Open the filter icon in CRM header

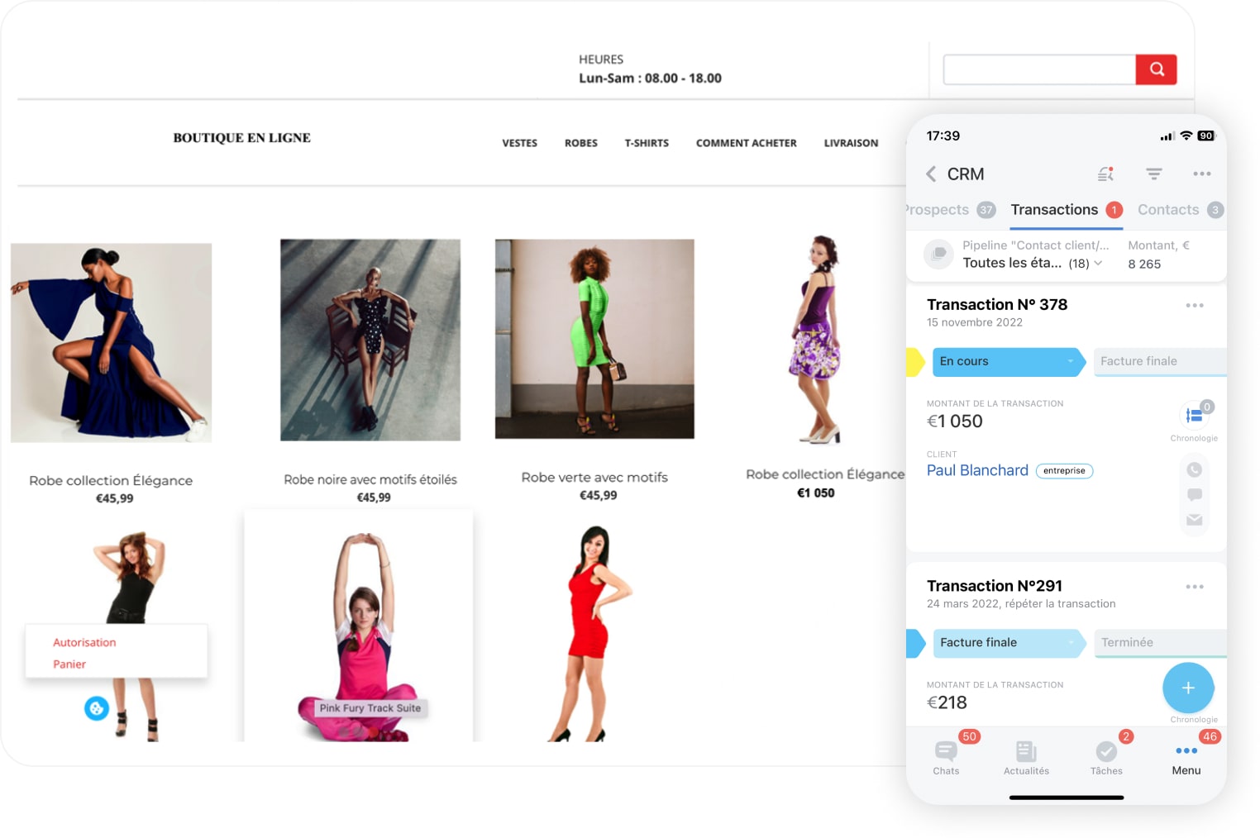coord(1153,174)
